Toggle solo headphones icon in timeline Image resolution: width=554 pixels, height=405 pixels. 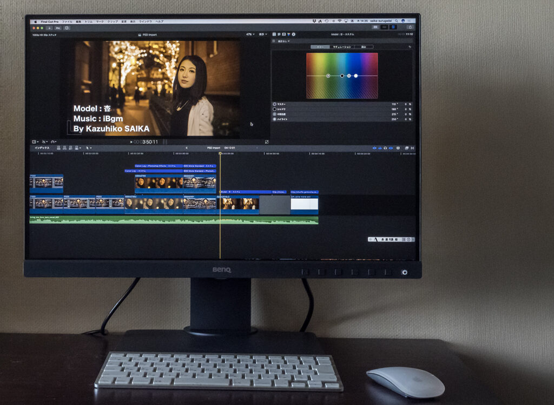pos(385,148)
